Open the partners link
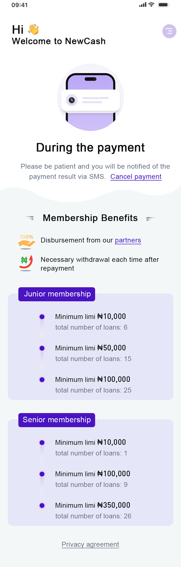The image size is (181, 567). [x=128, y=240]
